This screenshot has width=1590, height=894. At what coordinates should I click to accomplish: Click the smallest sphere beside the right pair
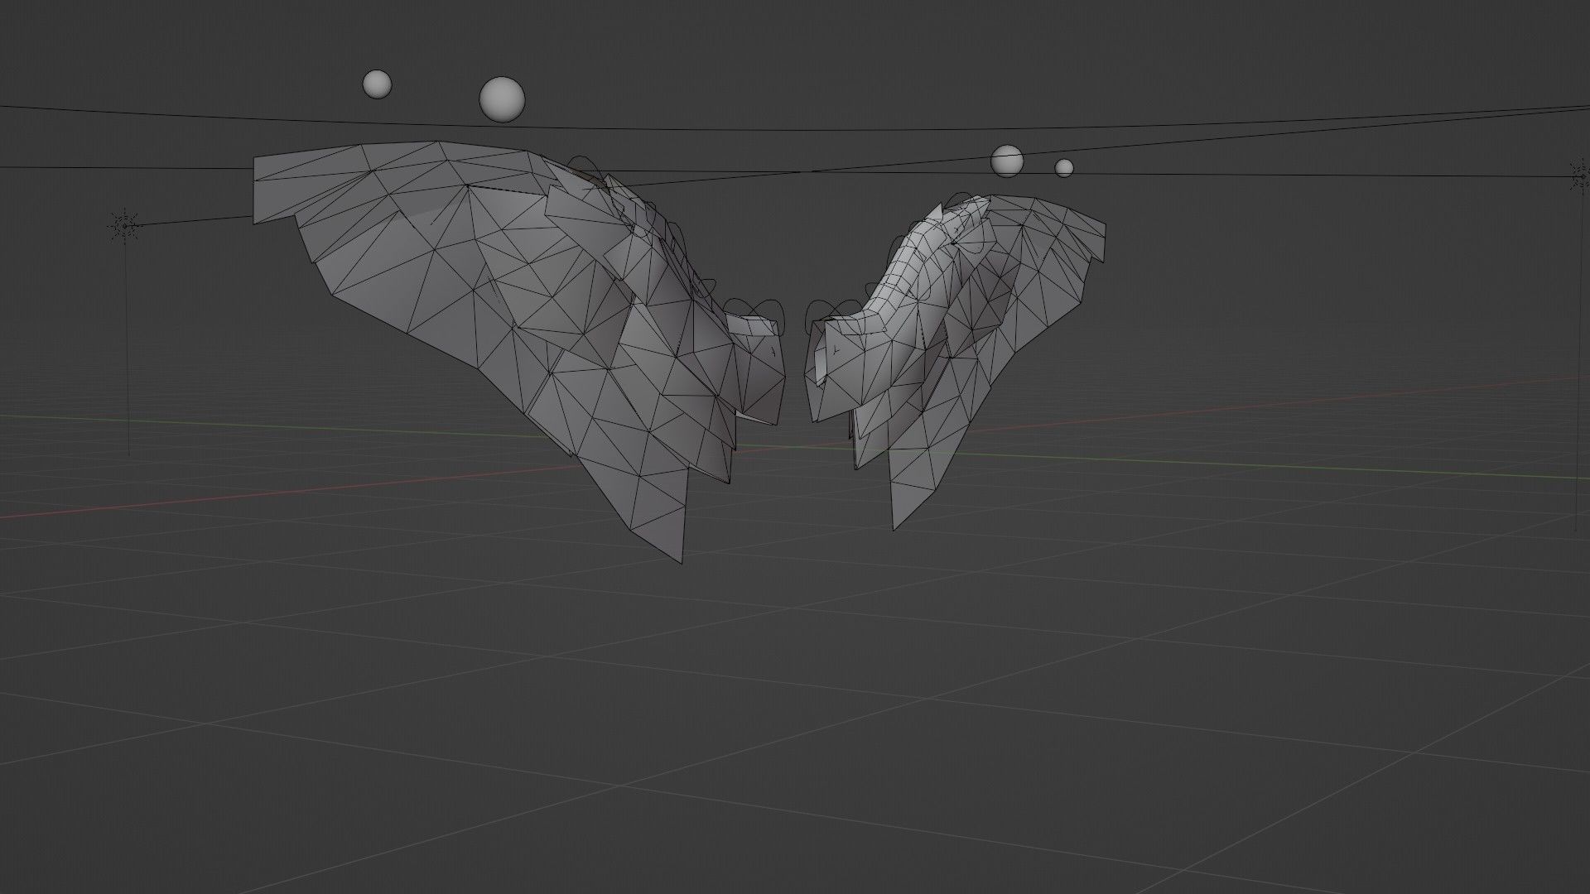pos(1064,168)
